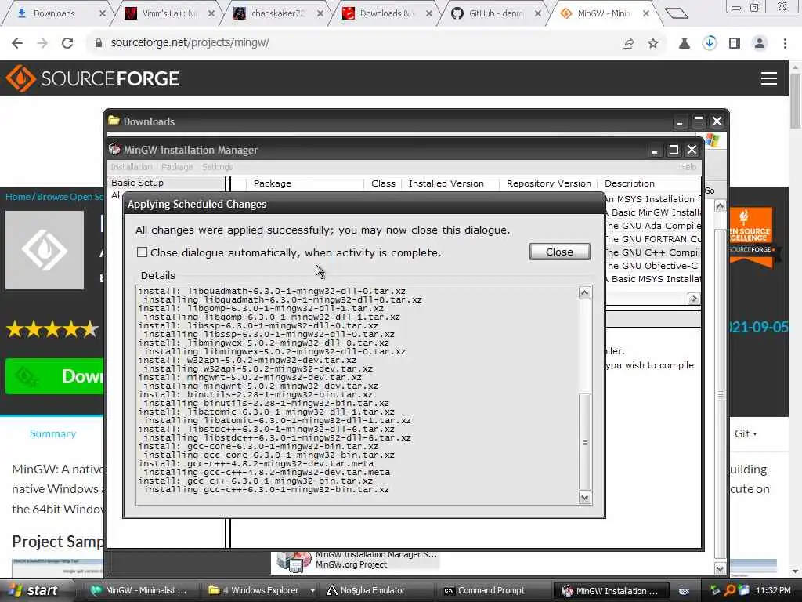802x602 pixels.
Task: Close the Vimm's Lair tab
Action: pos(211,13)
